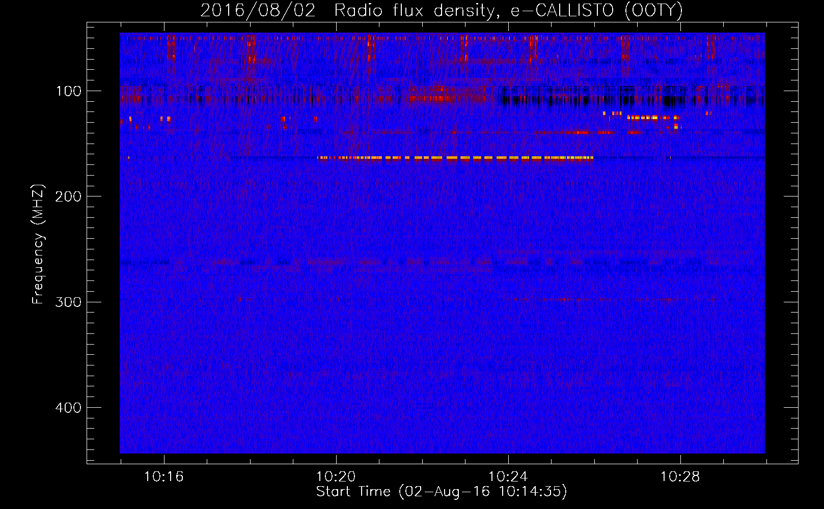Click the "Start Time (02-Aug-16 10:14:35)" axis label
This screenshot has height=509, width=824.
pyautogui.click(x=442, y=492)
